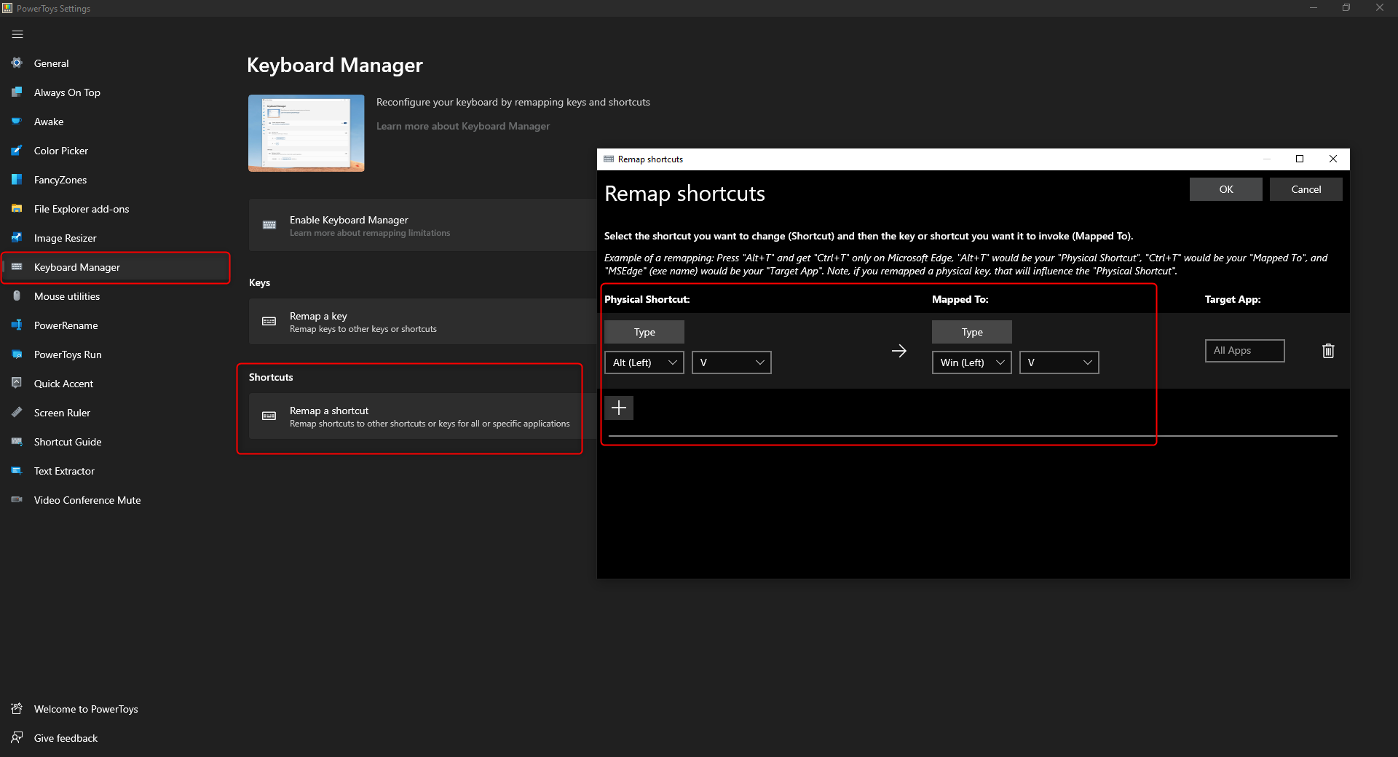Click the Keyboard Manager sidebar icon
The height and width of the screenshot is (757, 1398).
[x=17, y=267]
